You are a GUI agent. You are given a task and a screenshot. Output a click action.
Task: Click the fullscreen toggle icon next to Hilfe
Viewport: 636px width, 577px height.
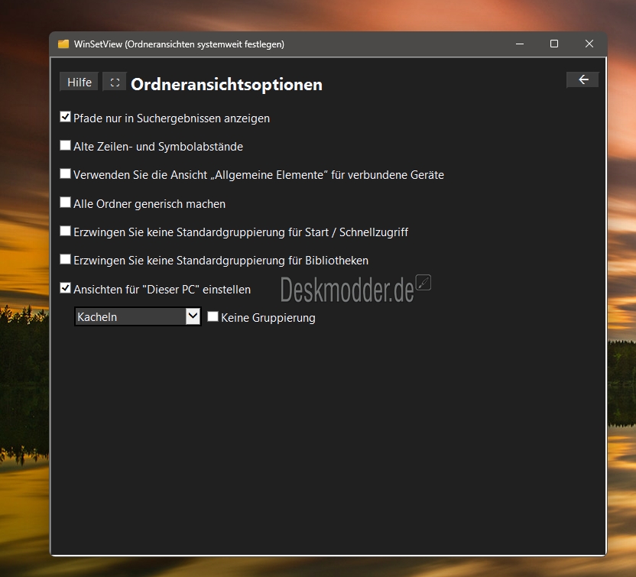(x=115, y=83)
